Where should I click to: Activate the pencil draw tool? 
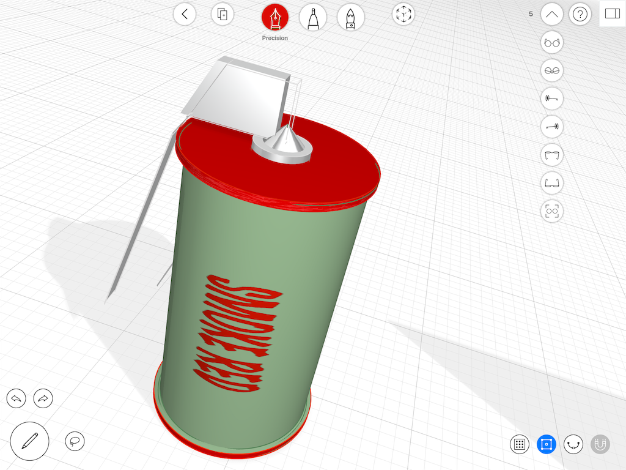(x=29, y=441)
